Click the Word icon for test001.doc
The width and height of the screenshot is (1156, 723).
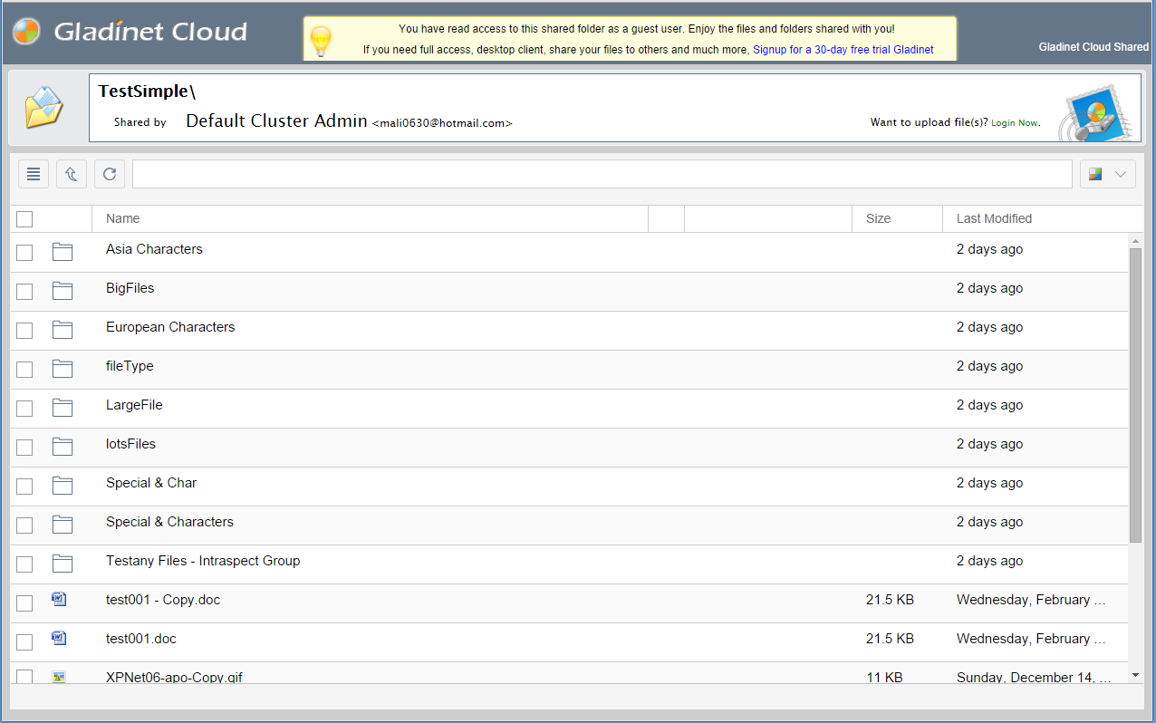click(x=59, y=638)
